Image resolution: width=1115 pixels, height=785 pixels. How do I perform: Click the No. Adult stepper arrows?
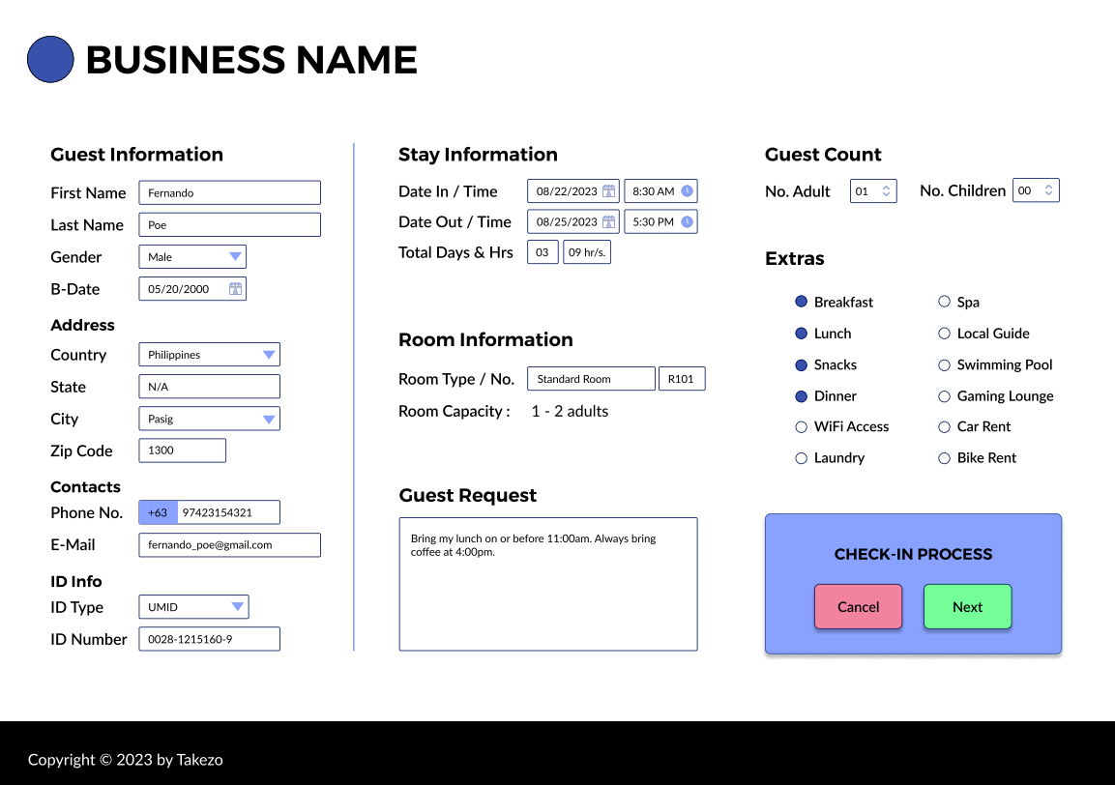[x=886, y=190]
